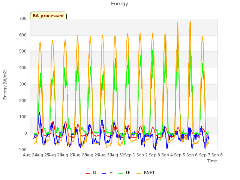Click the 0 y-axis tick label
The image size is (240, 180).
25,133
